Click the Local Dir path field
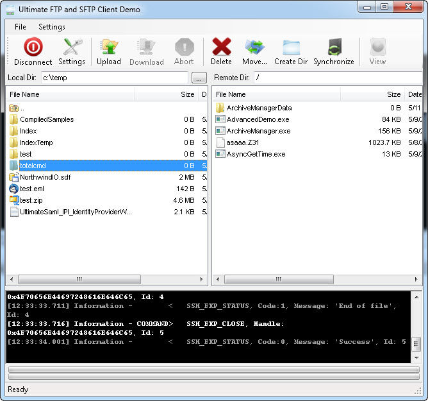The image size is (428, 401). pyautogui.click(x=114, y=78)
